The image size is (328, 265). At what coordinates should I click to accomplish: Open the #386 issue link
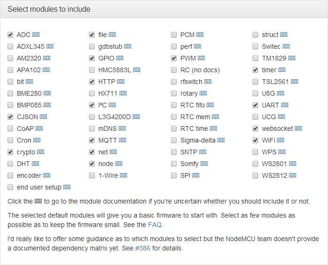143,248
